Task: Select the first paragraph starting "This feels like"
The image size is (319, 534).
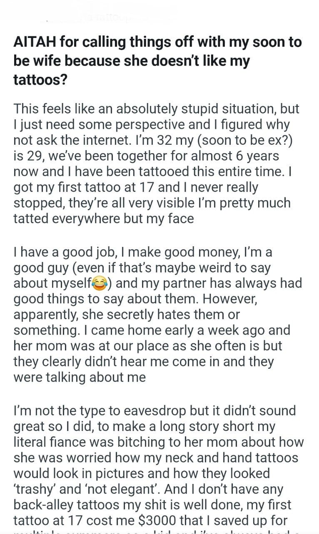Action: point(155,164)
